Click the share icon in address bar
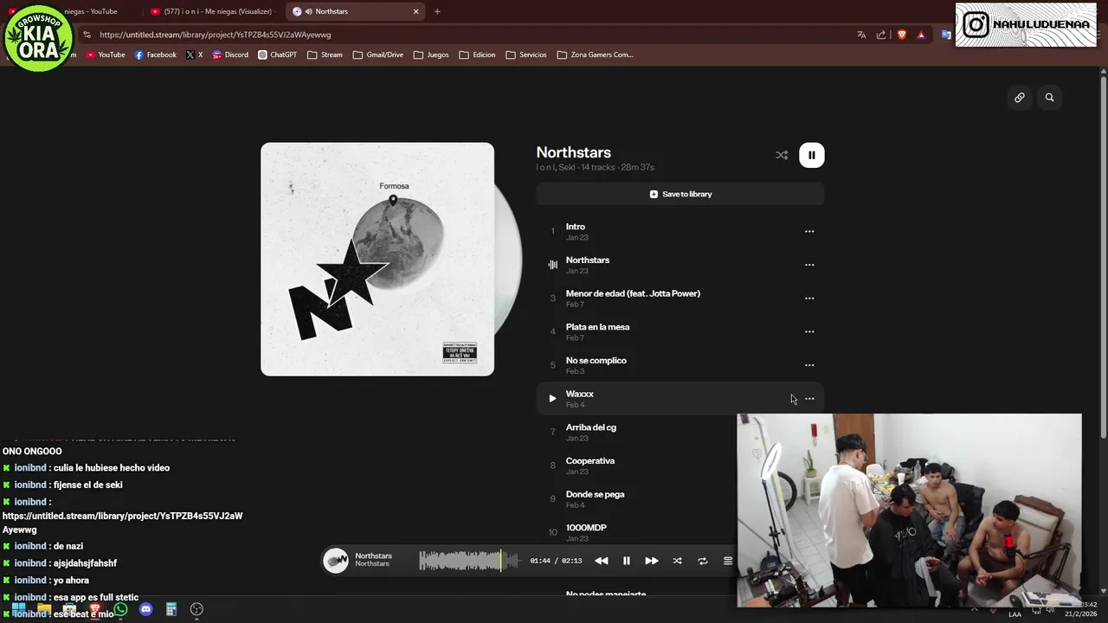Viewport: 1108px width, 623px height. pyautogui.click(x=881, y=35)
